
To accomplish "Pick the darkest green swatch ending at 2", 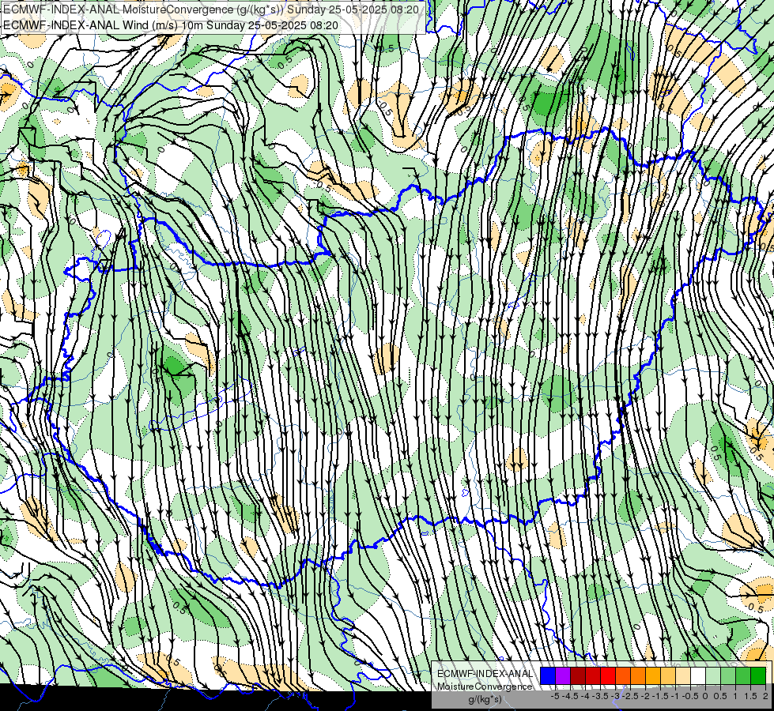I will click(x=757, y=675).
